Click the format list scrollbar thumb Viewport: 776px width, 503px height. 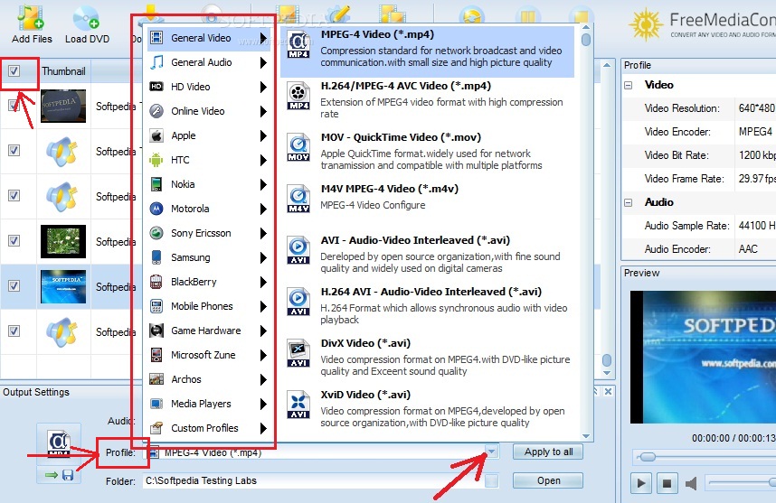click(586, 40)
